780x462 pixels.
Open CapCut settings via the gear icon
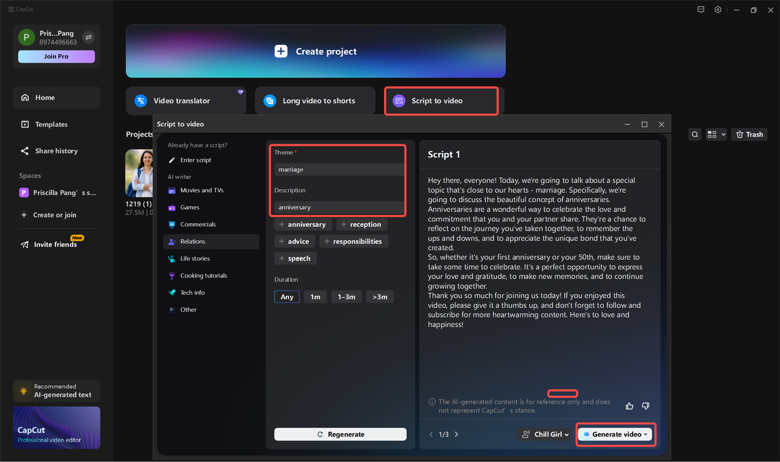[718, 9]
